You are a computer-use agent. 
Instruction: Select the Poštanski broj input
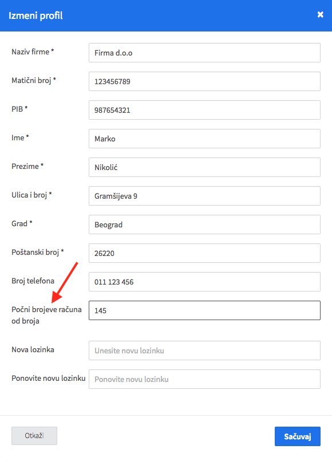(204, 253)
